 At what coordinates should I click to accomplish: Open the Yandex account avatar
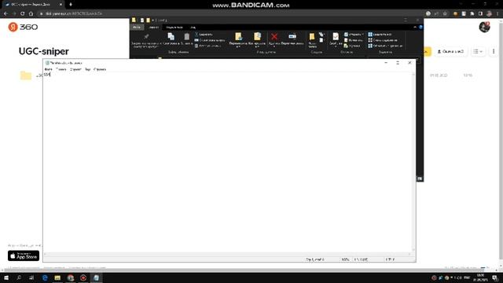point(484,27)
